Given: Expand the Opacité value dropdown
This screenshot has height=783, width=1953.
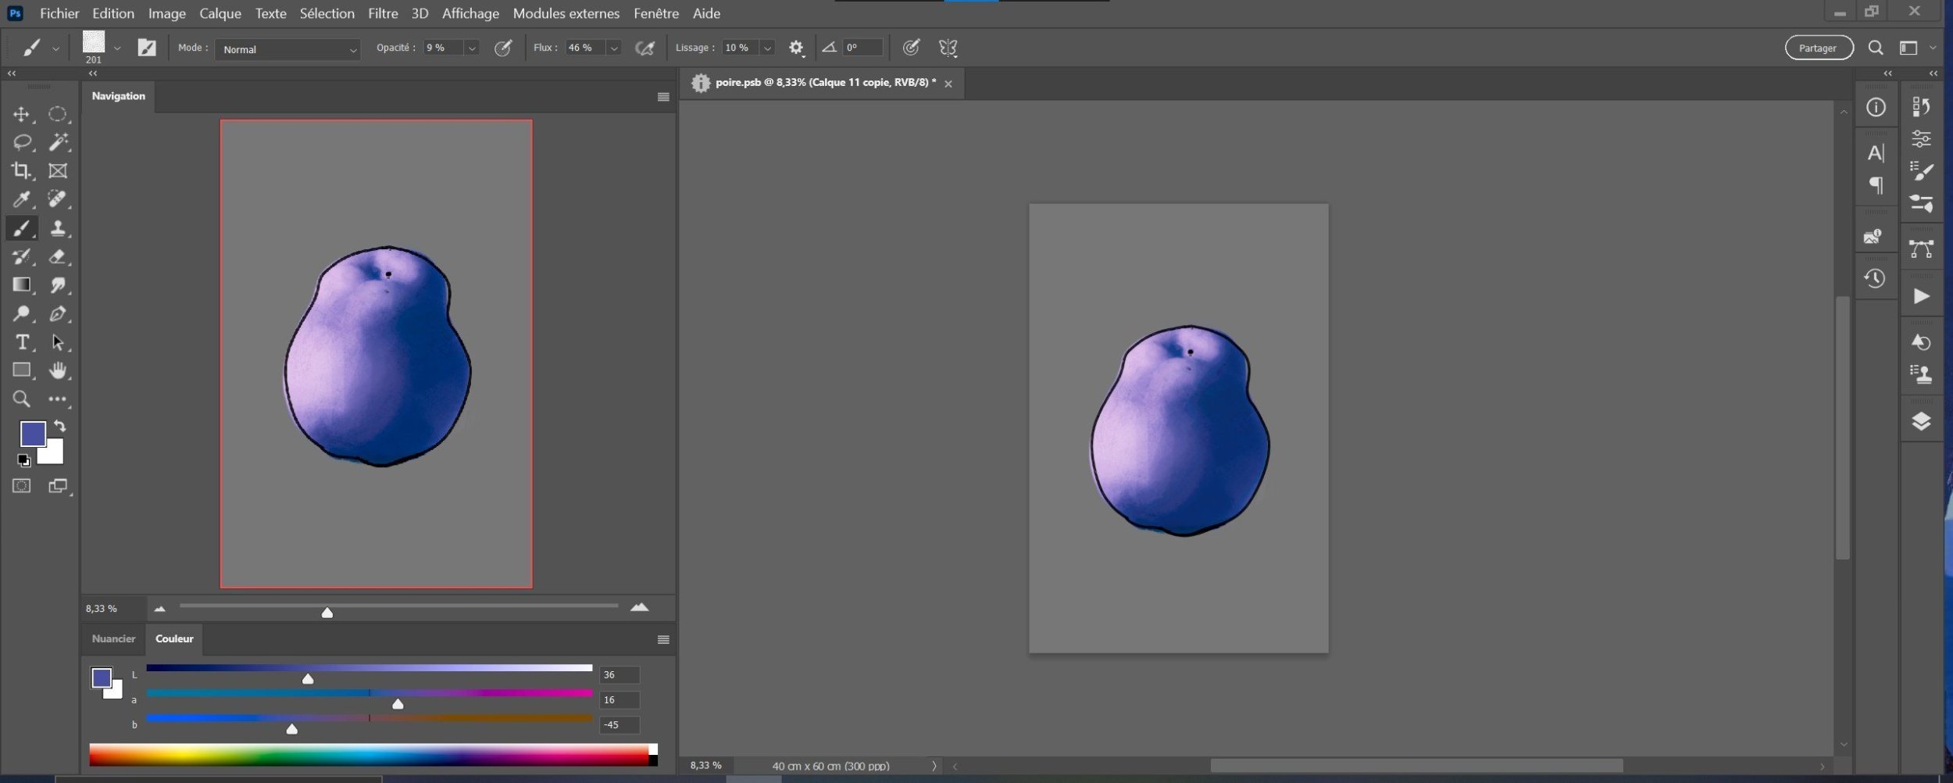Looking at the screenshot, I should tap(472, 48).
